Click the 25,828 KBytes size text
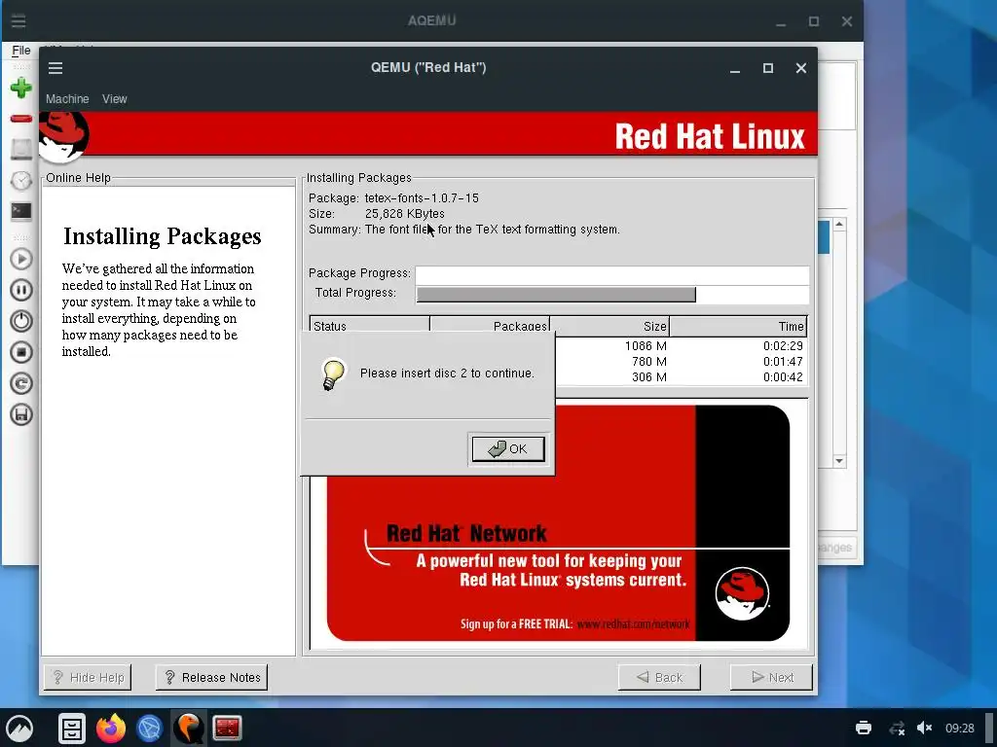Screen dimensions: 997x747 click(404, 213)
